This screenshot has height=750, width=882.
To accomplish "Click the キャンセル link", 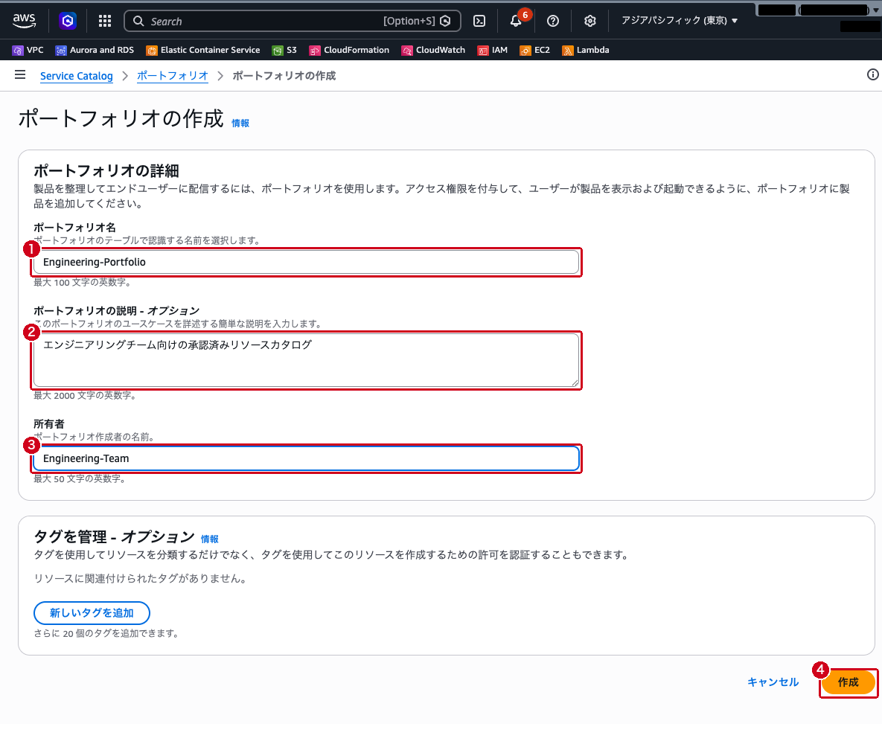I will tap(773, 682).
